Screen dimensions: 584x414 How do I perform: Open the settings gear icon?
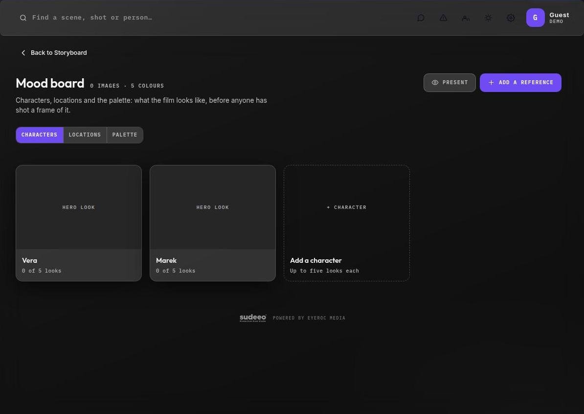pos(511,18)
